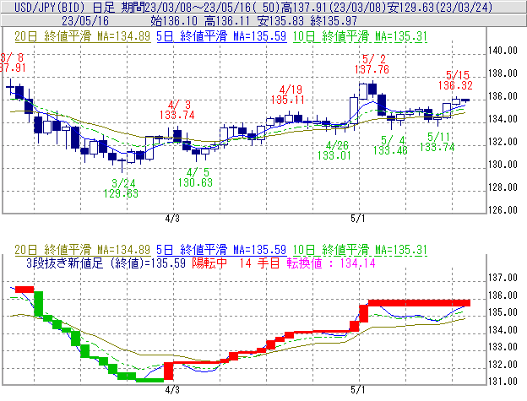Click the 126.00 price axis label
The height and width of the screenshot is (401, 527).
tap(503, 210)
